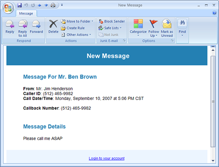Viewport: 219px width, 167px height.
Task: Open the Categorize color menu
Action: [x=138, y=28]
